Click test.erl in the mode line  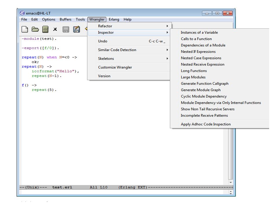pos(62,187)
